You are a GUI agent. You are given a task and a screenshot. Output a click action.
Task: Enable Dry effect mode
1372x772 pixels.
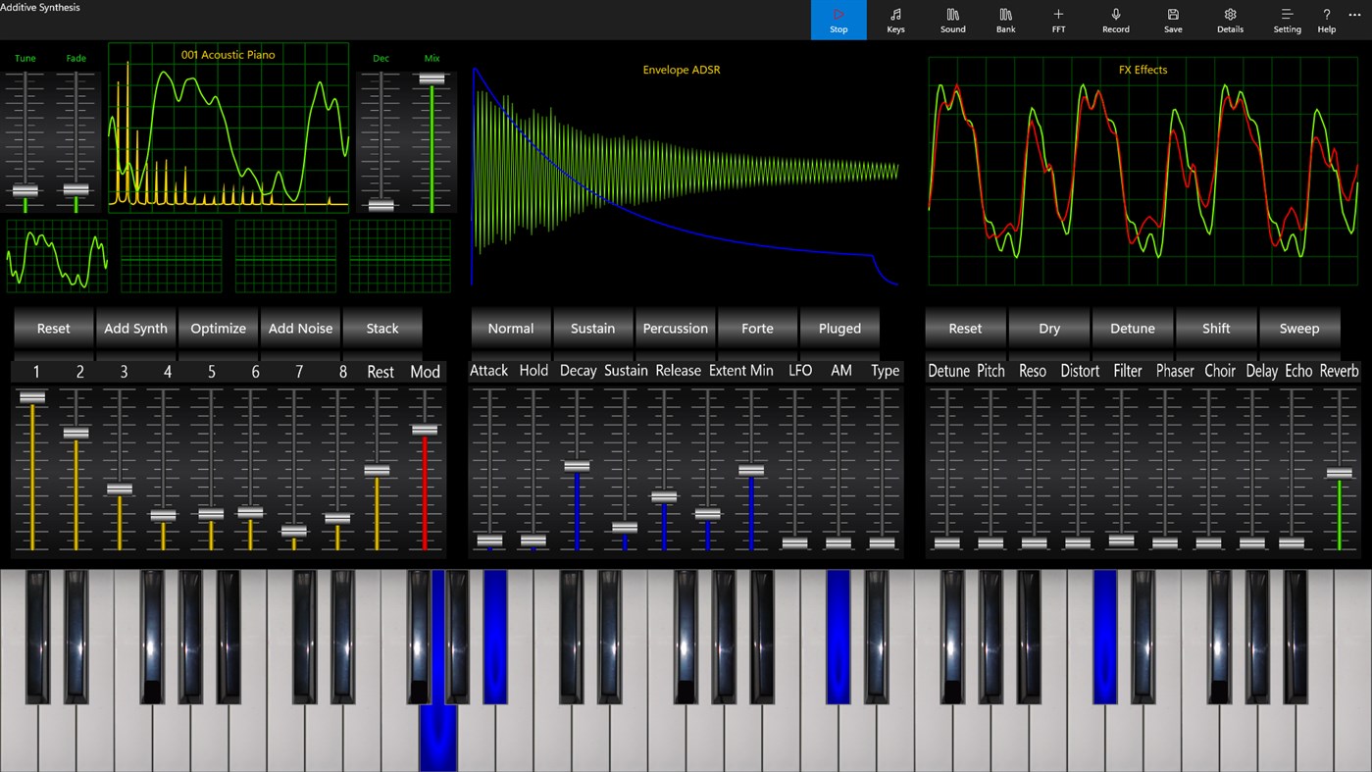(x=1048, y=328)
